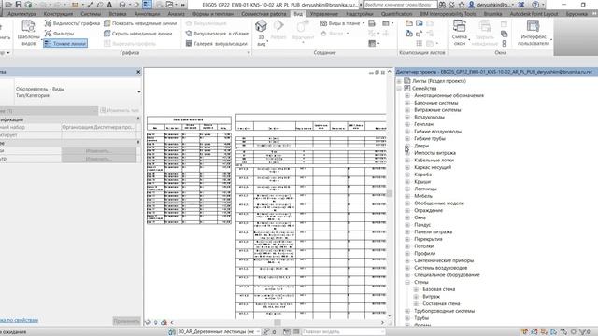598x336 pixels.
Task: Open the BIM Interoperability Tools tab
Action: [448, 14]
